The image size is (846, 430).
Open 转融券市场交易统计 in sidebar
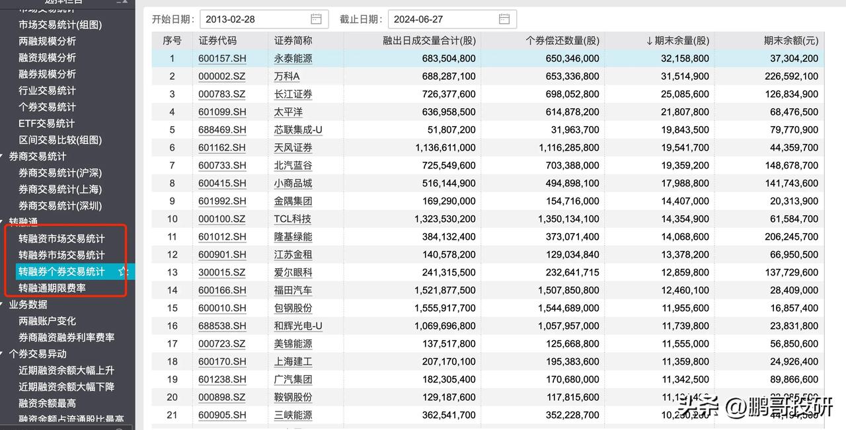coord(61,255)
